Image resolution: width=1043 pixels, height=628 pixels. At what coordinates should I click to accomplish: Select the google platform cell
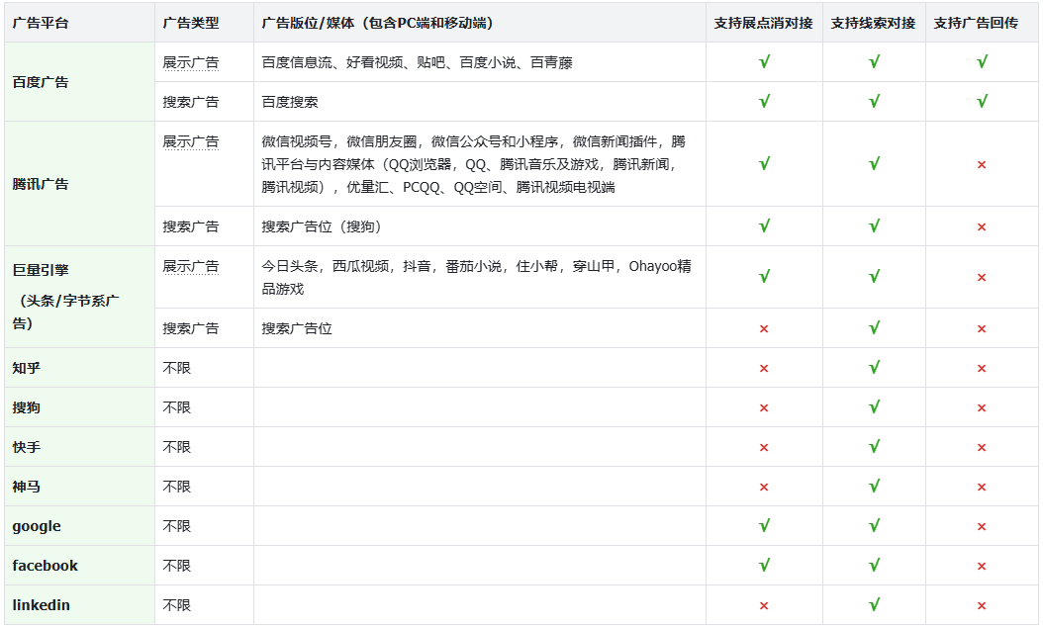(80, 526)
